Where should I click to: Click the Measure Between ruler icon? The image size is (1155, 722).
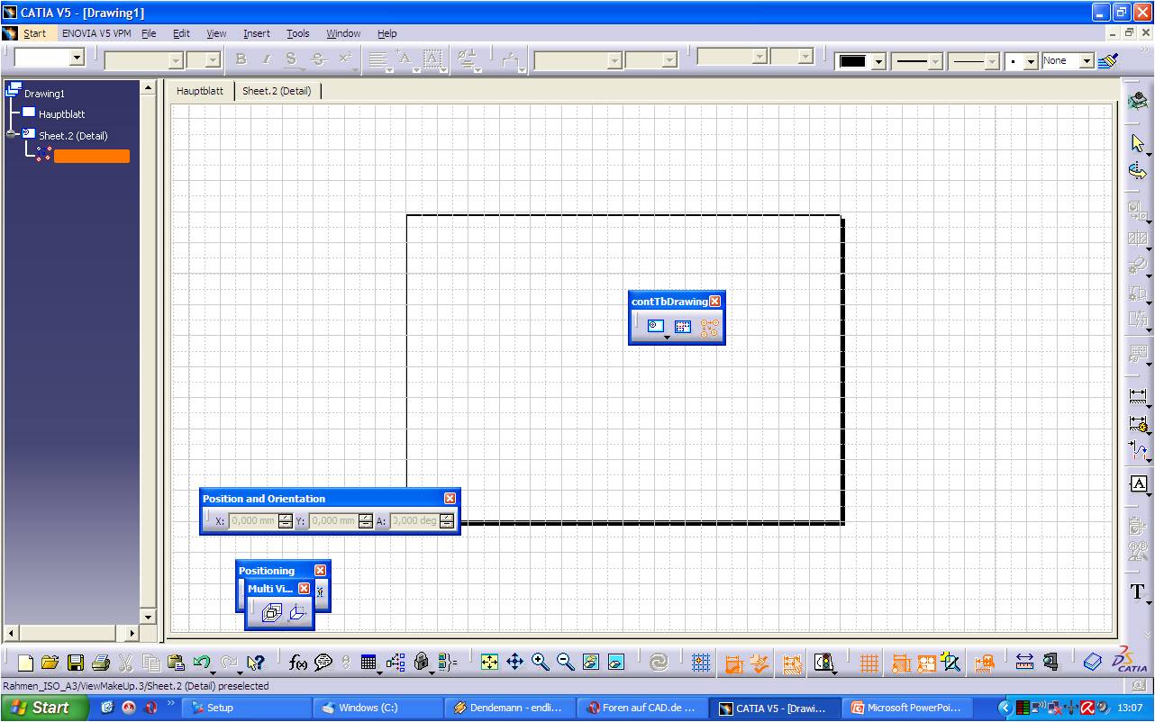(1024, 663)
